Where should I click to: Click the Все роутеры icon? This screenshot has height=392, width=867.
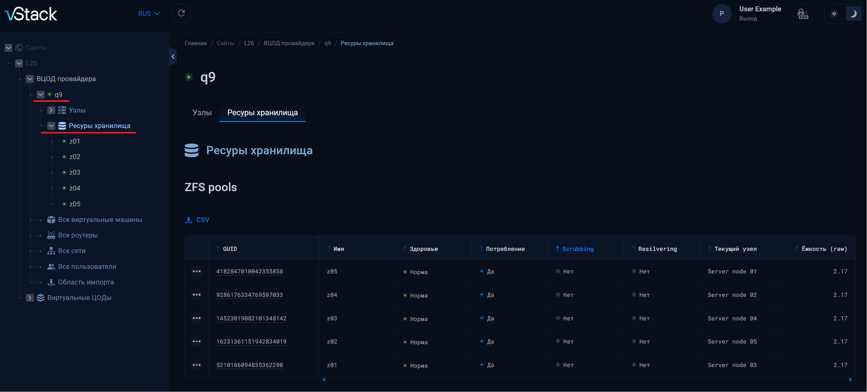click(x=51, y=235)
